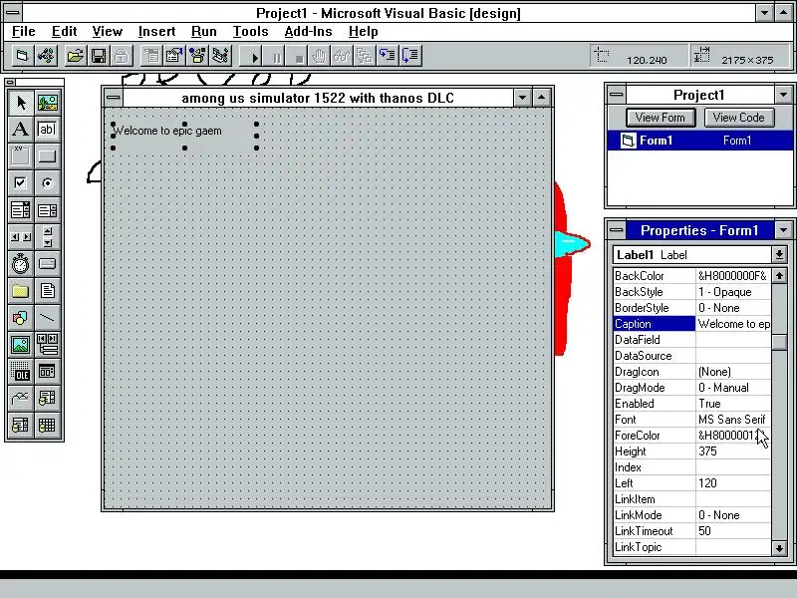Click the End stop button

(299, 56)
